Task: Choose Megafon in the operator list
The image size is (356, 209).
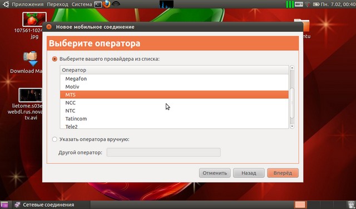Action: coord(174,79)
